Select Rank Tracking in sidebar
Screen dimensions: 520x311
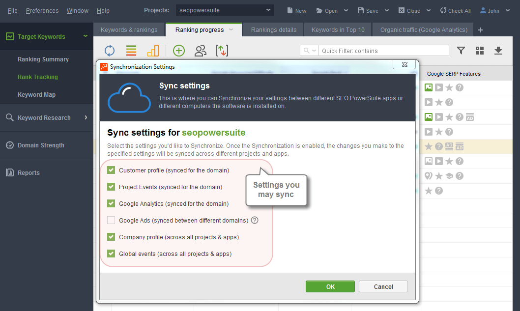click(38, 77)
